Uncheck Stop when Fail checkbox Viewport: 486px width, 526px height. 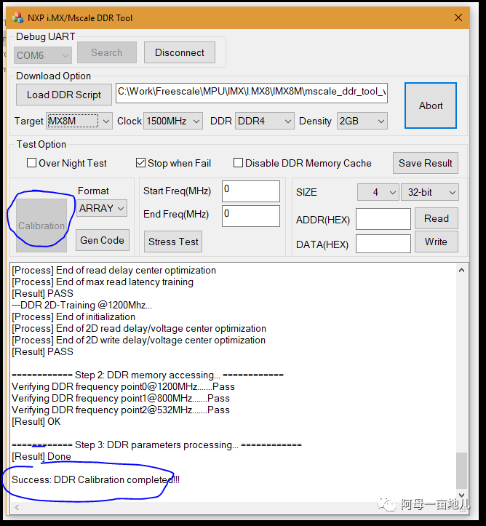140,163
